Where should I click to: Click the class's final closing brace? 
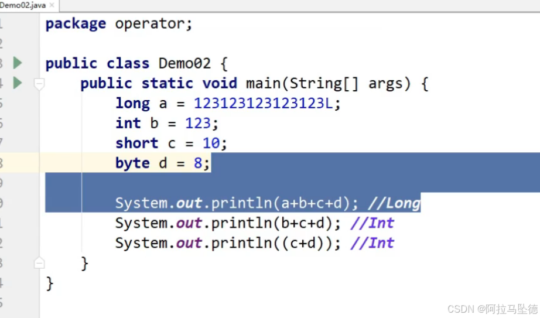[x=50, y=283]
